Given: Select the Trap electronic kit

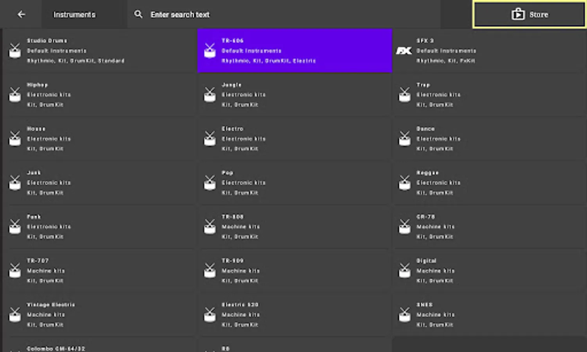Looking at the screenshot, I should pos(489,95).
